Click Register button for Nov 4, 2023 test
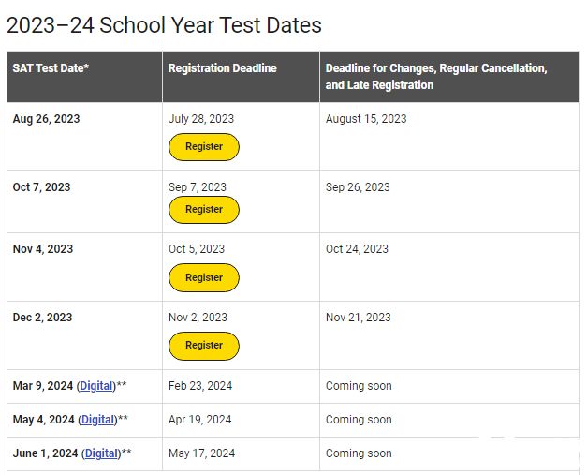This screenshot has height=475, width=587. coord(204,277)
